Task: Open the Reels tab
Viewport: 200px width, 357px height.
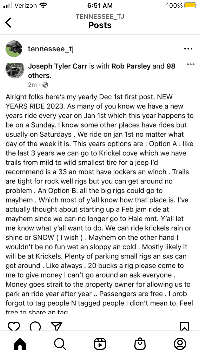Action: coord(100,344)
